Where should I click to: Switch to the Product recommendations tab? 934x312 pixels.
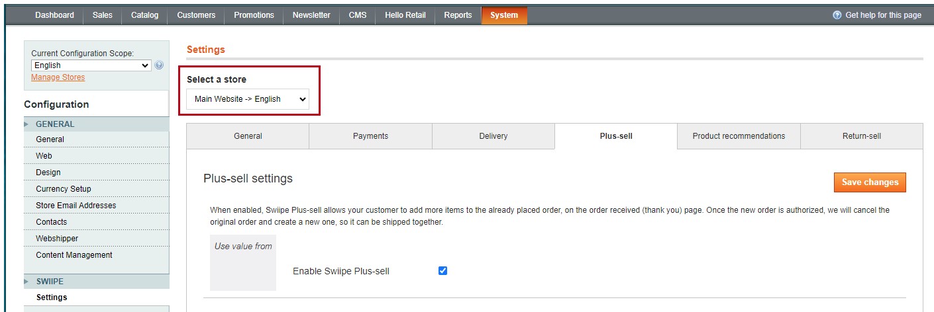(x=739, y=136)
